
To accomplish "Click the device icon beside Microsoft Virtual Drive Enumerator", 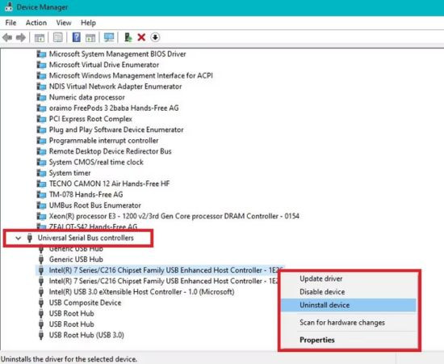I will (x=41, y=65).
